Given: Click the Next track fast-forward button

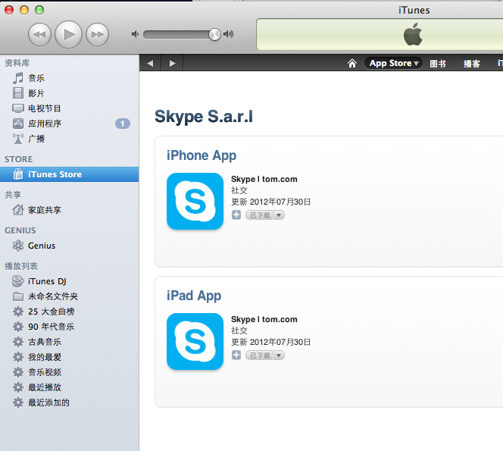Looking at the screenshot, I should pyautogui.click(x=98, y=34).
